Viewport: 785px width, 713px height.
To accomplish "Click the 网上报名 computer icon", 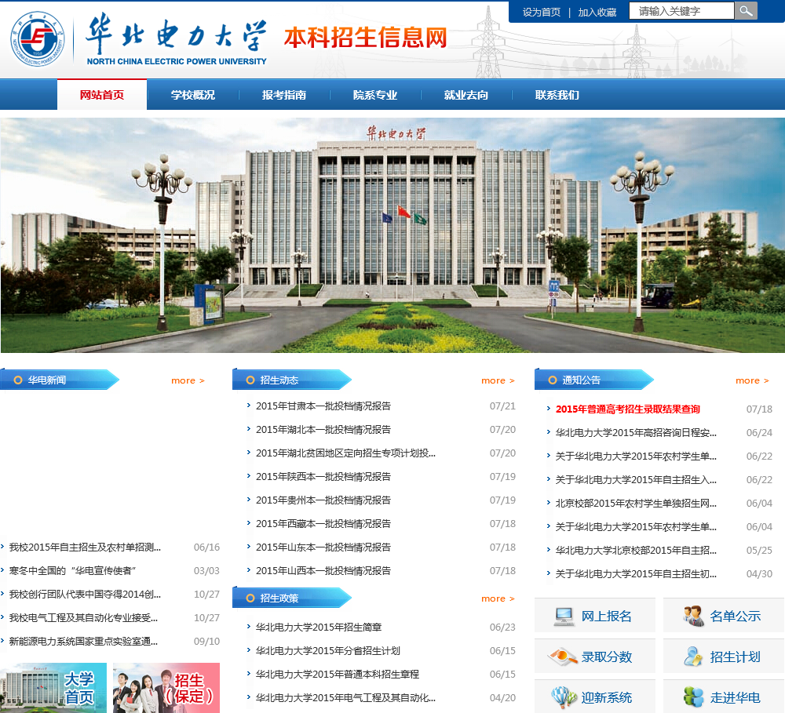I will coord(564,616).
